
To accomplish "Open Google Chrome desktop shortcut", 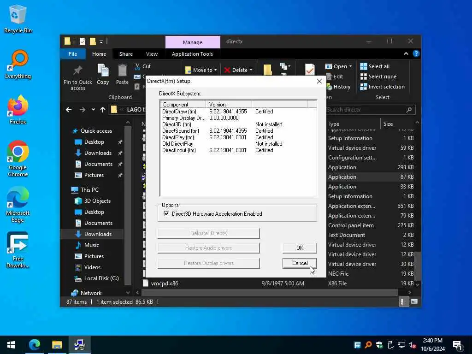I will (18, 159).
